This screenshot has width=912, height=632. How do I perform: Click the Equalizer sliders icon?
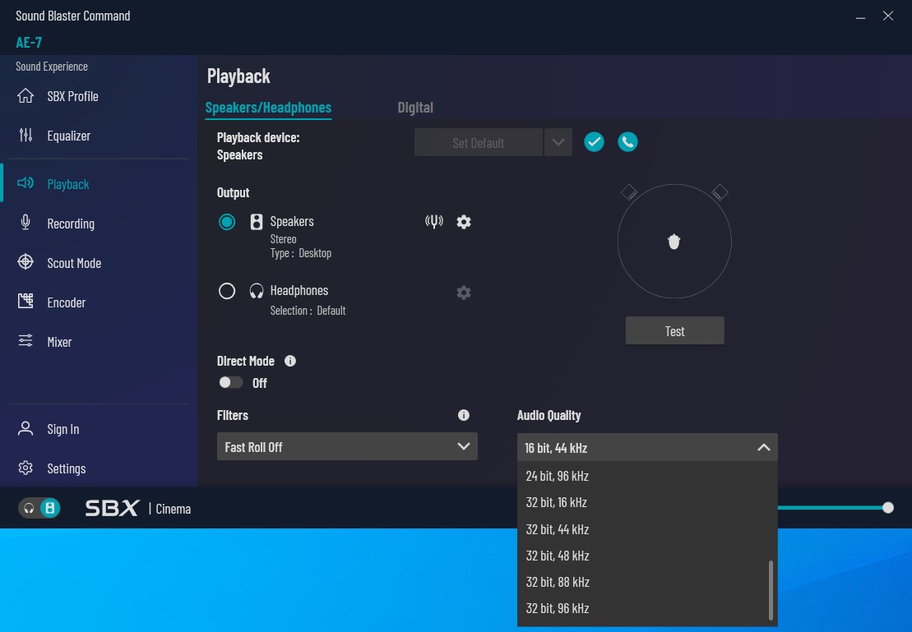point(25,136)
